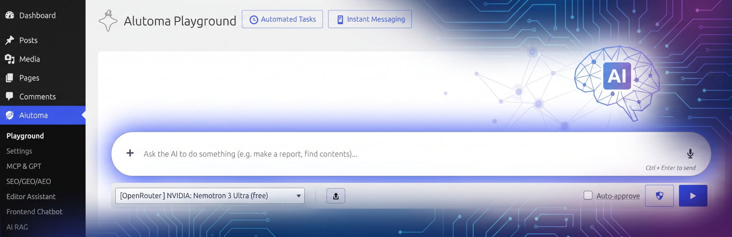Image resolution: width=732 pixels, height=237 pixels.
Task: Click the Dashboard gauge icon
Action: [x=9, y=15]
